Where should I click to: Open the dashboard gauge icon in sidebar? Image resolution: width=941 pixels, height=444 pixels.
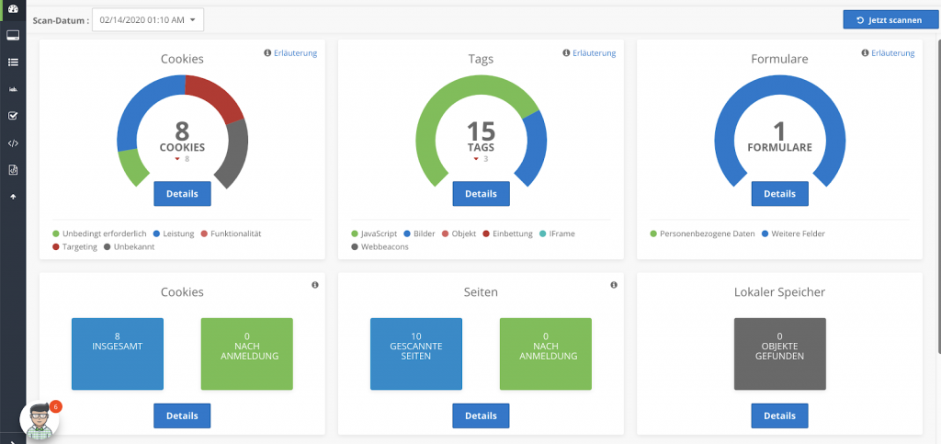(13, 9)
